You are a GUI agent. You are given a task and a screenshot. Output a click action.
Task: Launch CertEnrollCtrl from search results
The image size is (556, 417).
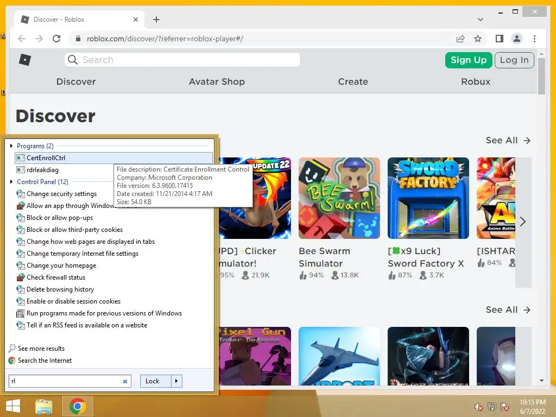(x=114, y=158)
